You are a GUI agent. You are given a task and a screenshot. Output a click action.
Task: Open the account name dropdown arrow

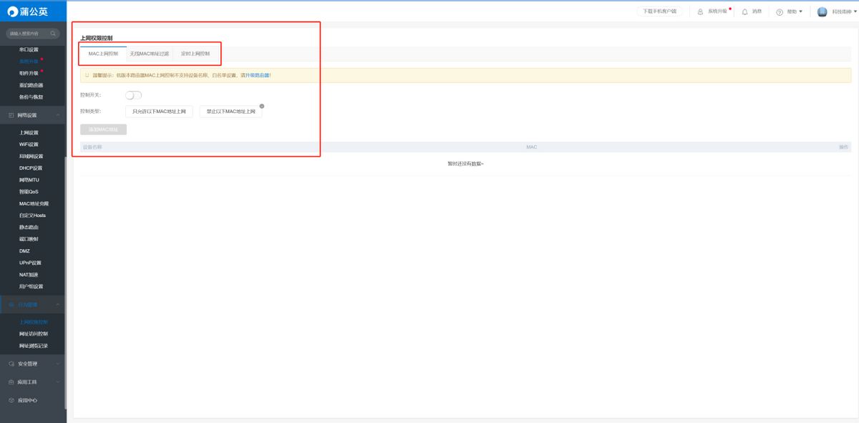click(856, 12)
